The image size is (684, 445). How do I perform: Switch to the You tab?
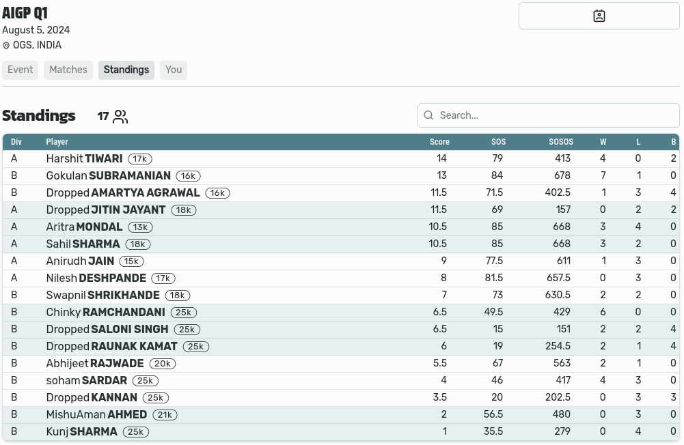point(173,70)
